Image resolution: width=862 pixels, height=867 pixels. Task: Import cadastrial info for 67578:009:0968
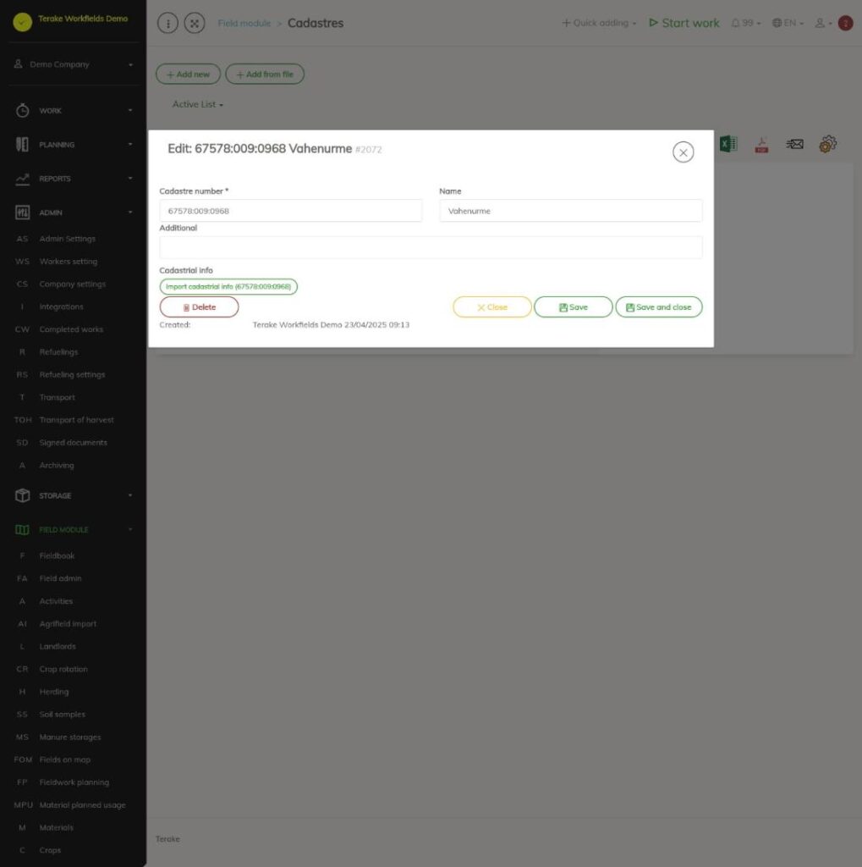(228, 286)
